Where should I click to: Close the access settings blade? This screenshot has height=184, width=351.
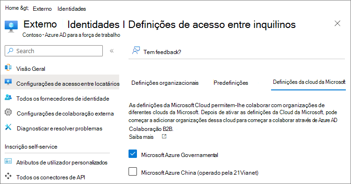[x=337, y=23]
